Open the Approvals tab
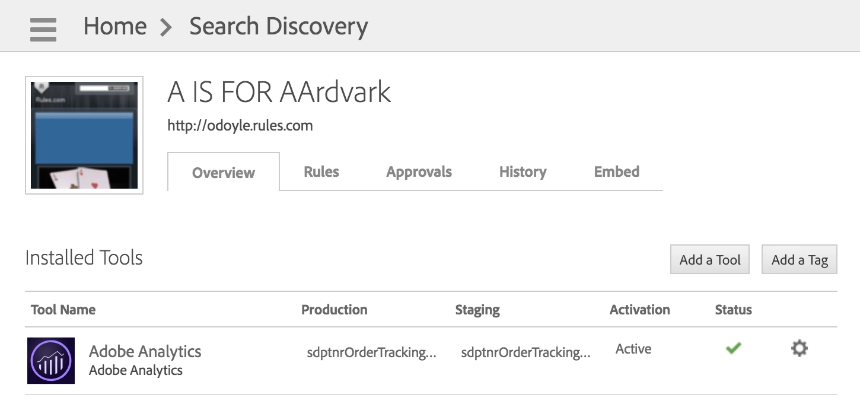This screenshot has width=860, height=420. tap(419, 171)
